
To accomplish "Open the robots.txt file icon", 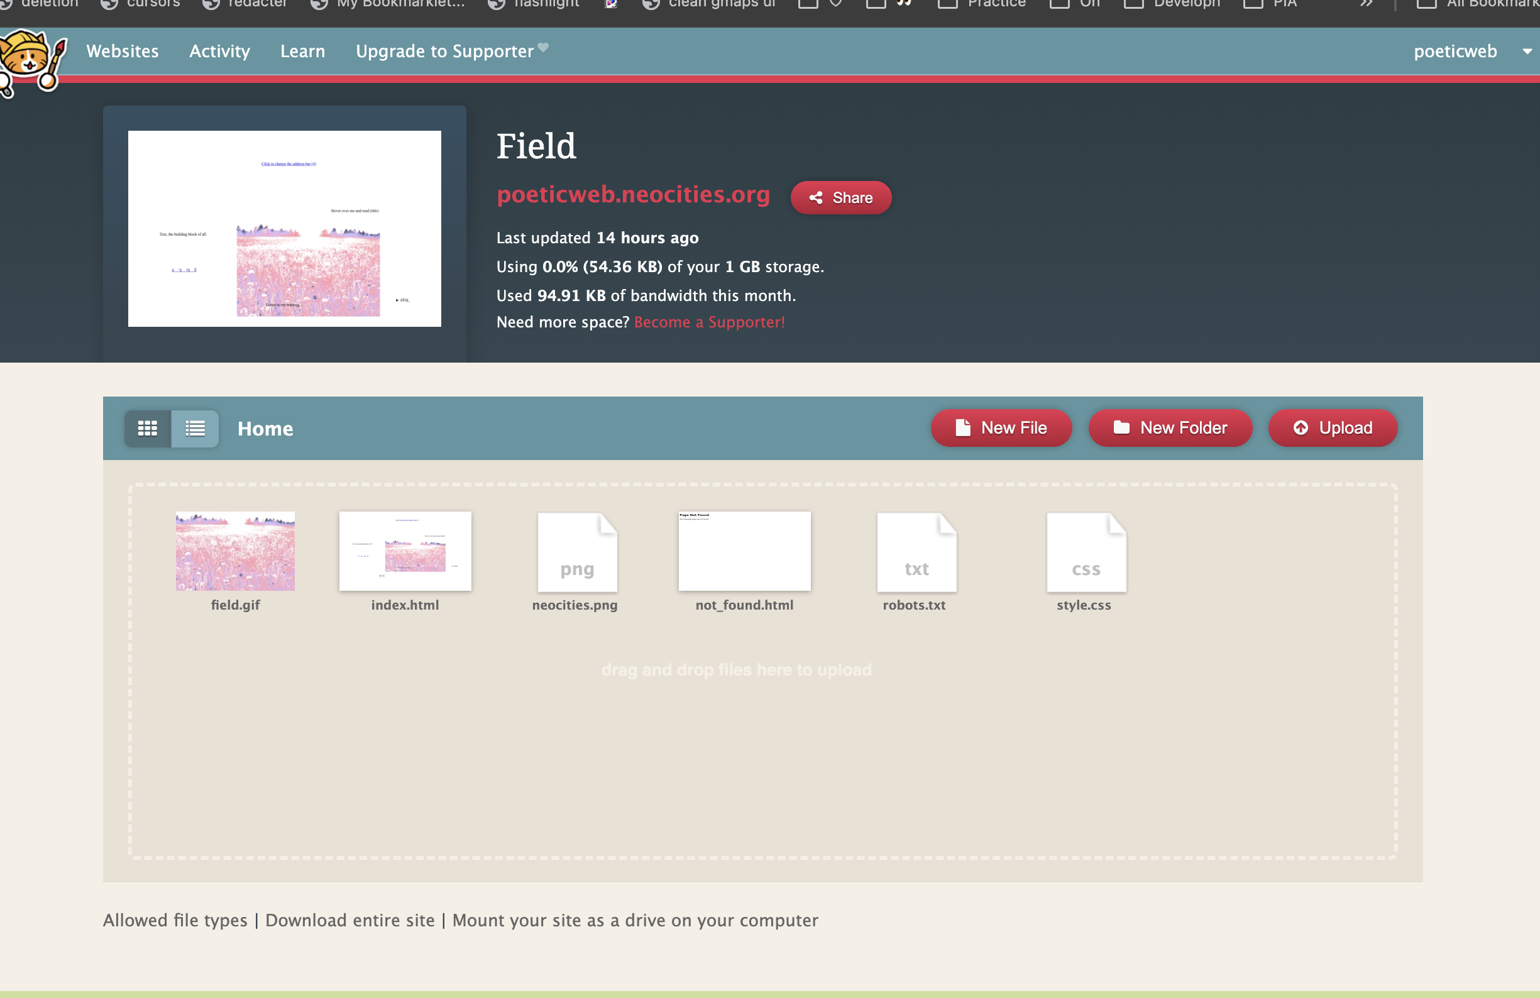I will tap(916, 552).
